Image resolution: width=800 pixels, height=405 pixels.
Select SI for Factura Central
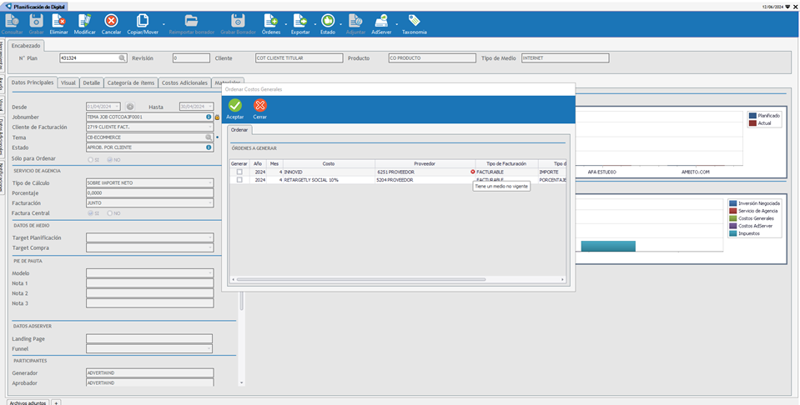click(91, 213)
